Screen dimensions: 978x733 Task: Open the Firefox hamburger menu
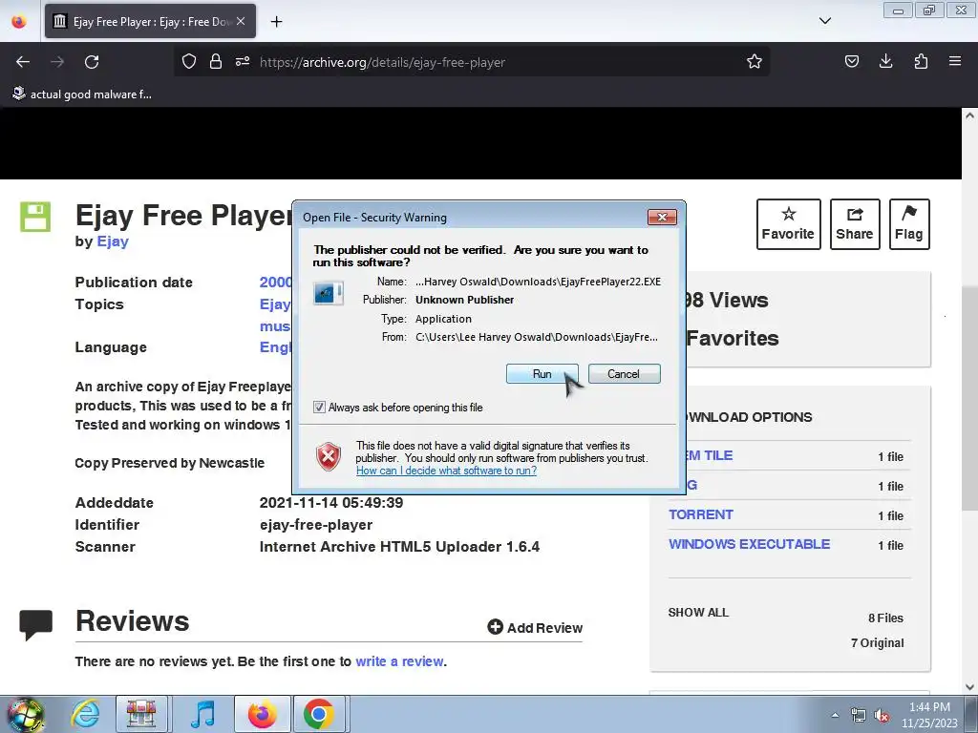click(955, 62)
